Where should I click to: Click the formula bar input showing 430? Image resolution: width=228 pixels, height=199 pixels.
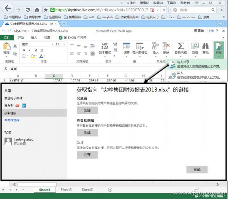pyautogui.click(x=87, y=69)
